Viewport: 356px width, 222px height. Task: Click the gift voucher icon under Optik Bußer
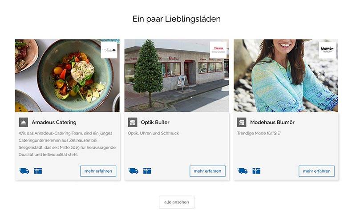click(x=147, y=171)
